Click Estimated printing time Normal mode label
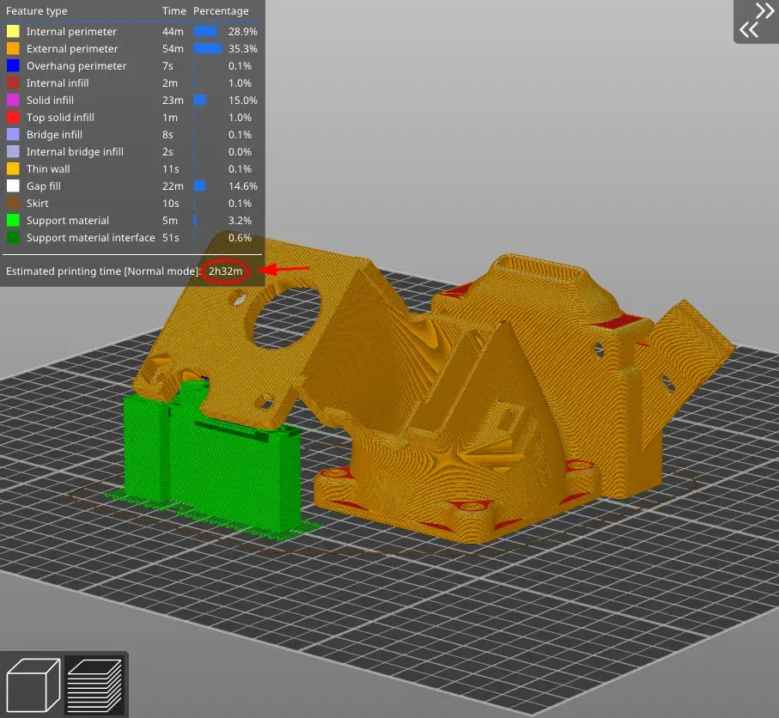The image size is (779, 718). [103, 271]
